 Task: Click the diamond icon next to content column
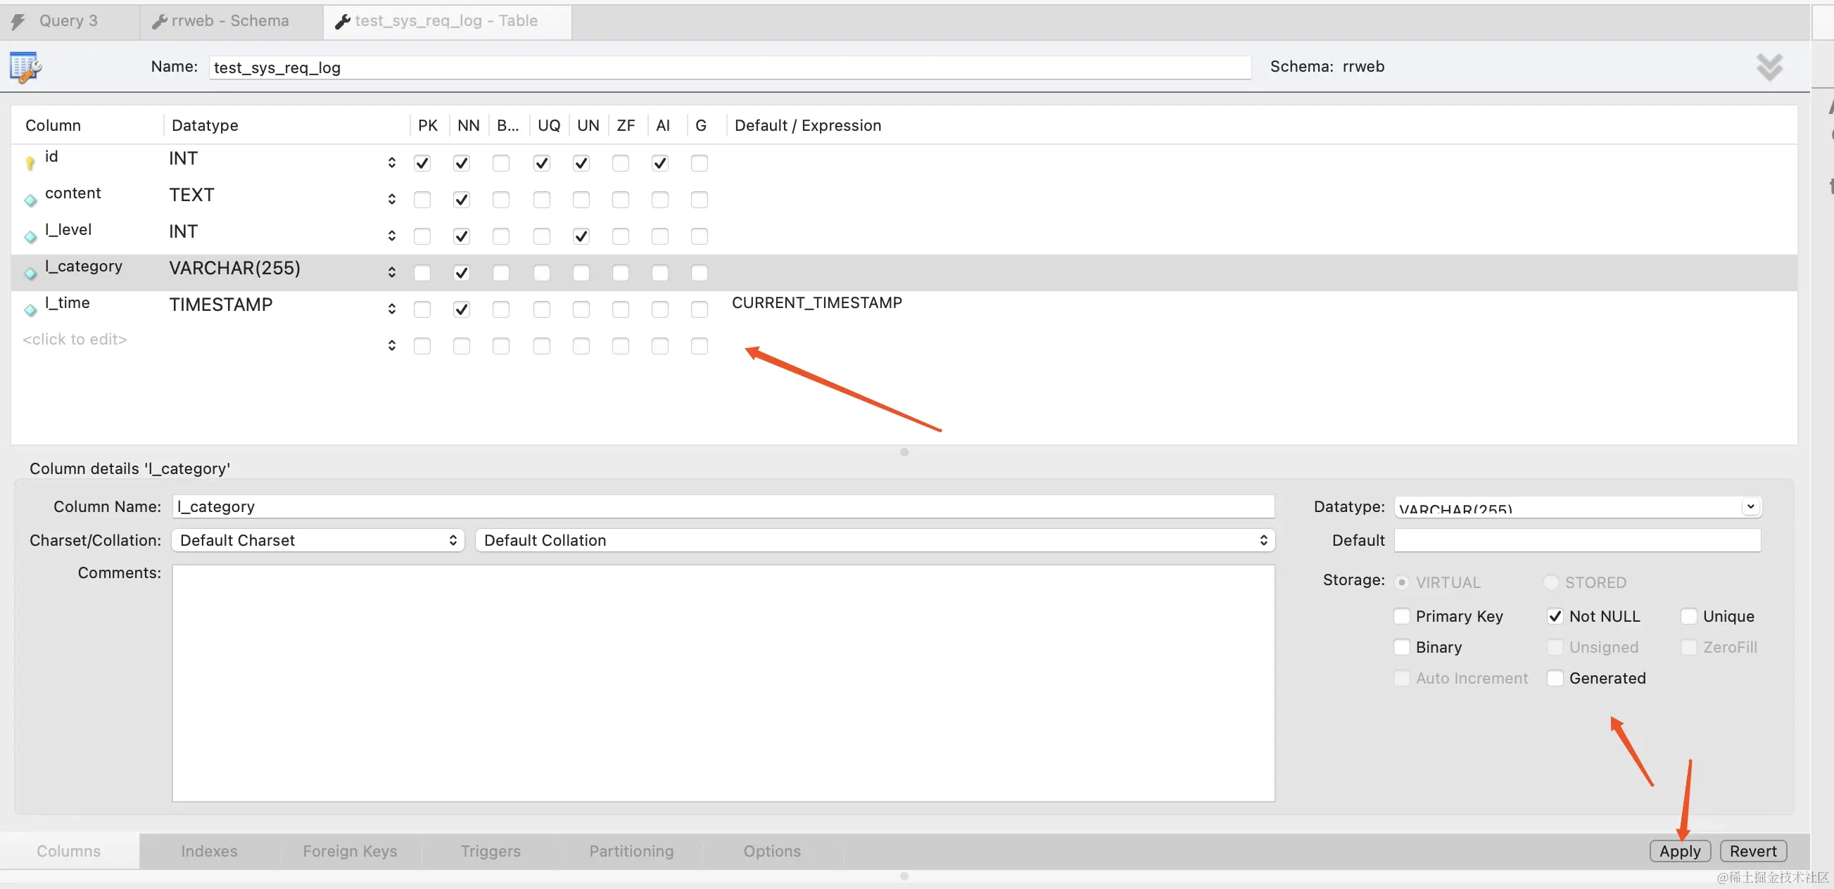click(30, 200)
